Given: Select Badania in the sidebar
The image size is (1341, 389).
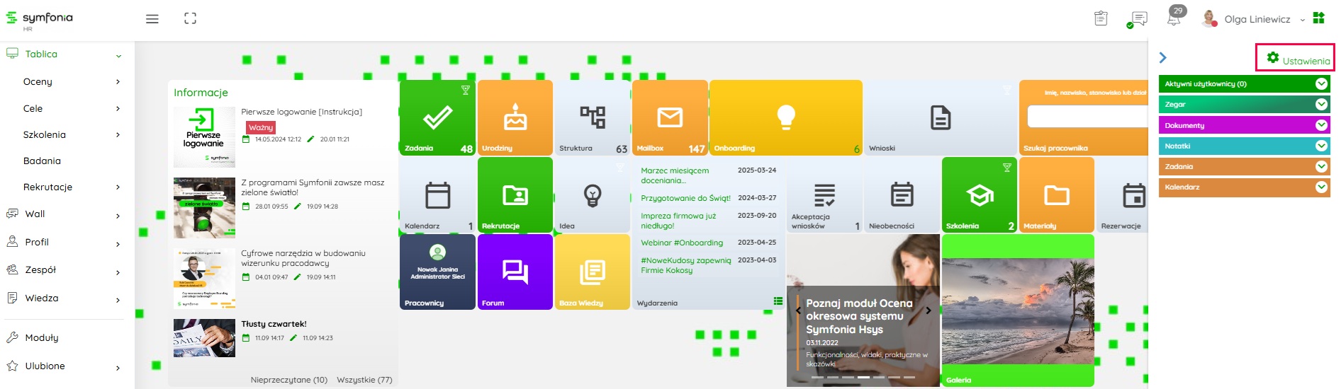Looking at the screenshot, I should point(42,161).
